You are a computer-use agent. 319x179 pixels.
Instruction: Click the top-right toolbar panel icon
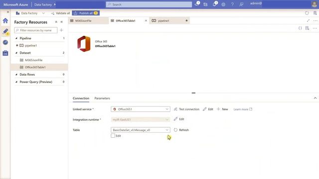[315, 13]
